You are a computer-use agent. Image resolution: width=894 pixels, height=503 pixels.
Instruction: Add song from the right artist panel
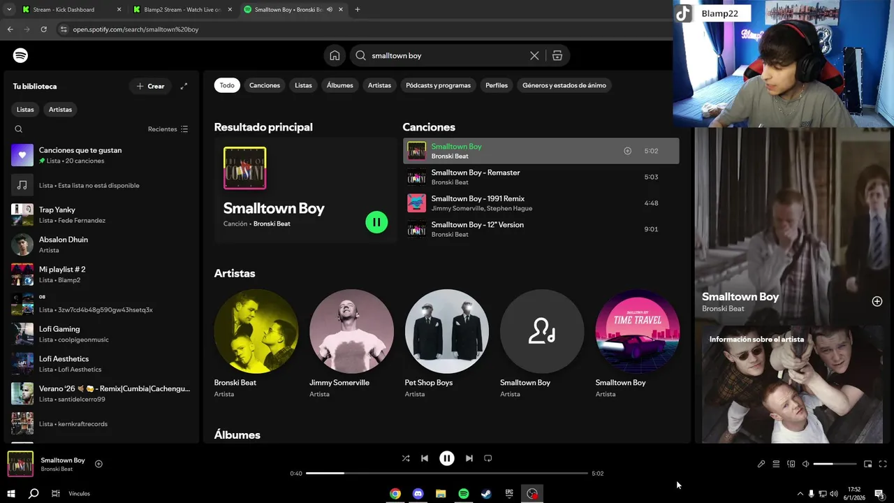[877, 301]
